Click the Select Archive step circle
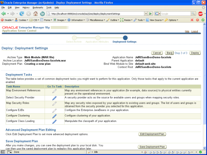The width and height of the screenshot is (207, 155). pyautogui.click(x=74, y=38)
